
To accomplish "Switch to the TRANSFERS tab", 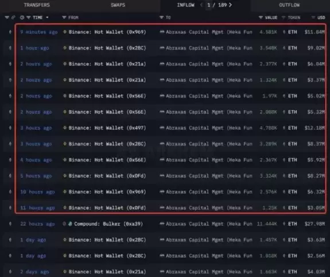I will [x=37, y=5].
